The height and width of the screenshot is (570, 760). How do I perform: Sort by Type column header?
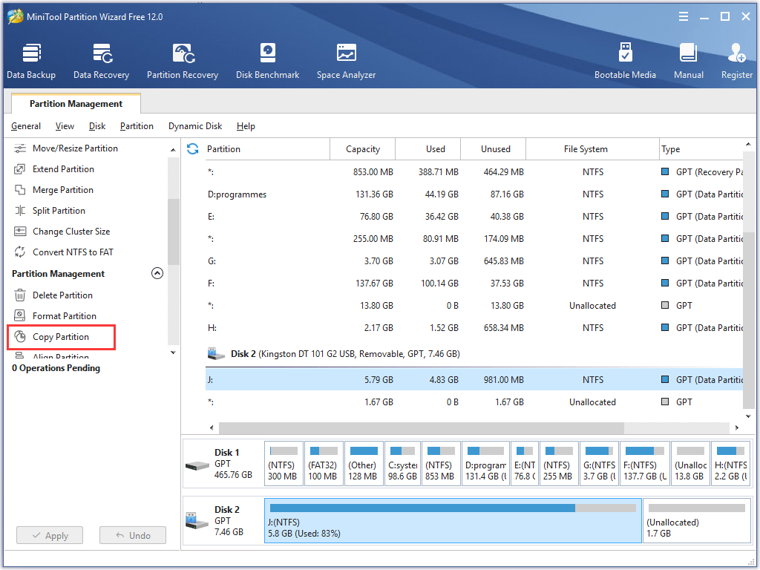(x=701, y=148)
